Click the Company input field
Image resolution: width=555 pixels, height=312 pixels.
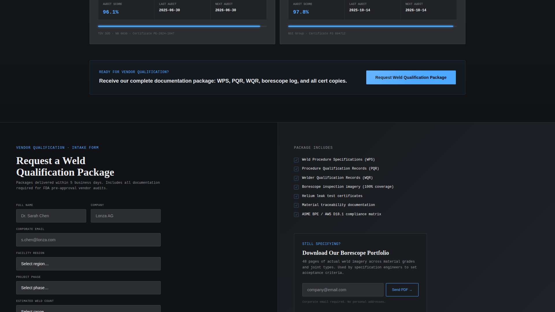125,216
